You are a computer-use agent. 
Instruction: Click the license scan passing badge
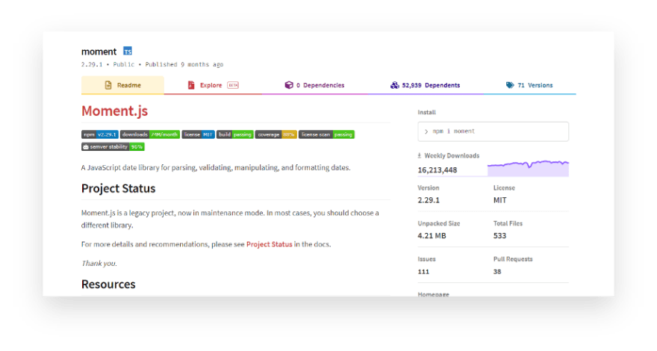pos(327,134)
